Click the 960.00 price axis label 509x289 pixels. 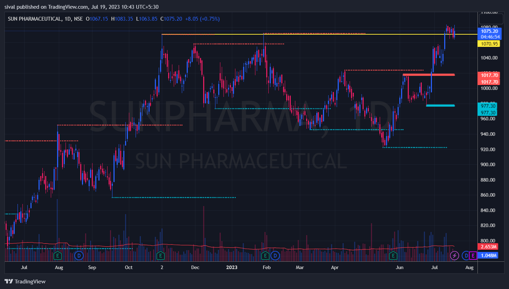(489, 119)
